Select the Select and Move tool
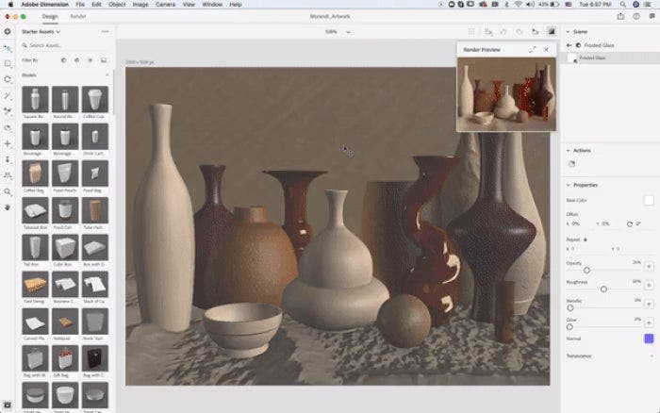 (x=8, y=48)
